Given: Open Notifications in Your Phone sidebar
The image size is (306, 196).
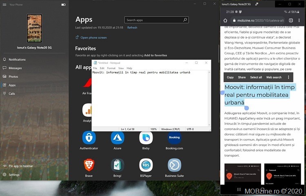Looking at the screenshot, I should [17, 59].
